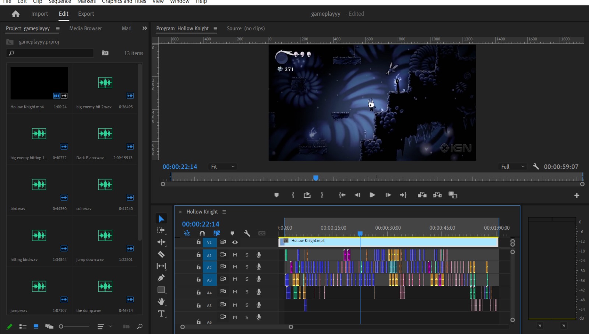Play the Program monitor sequence

[372, 195]
